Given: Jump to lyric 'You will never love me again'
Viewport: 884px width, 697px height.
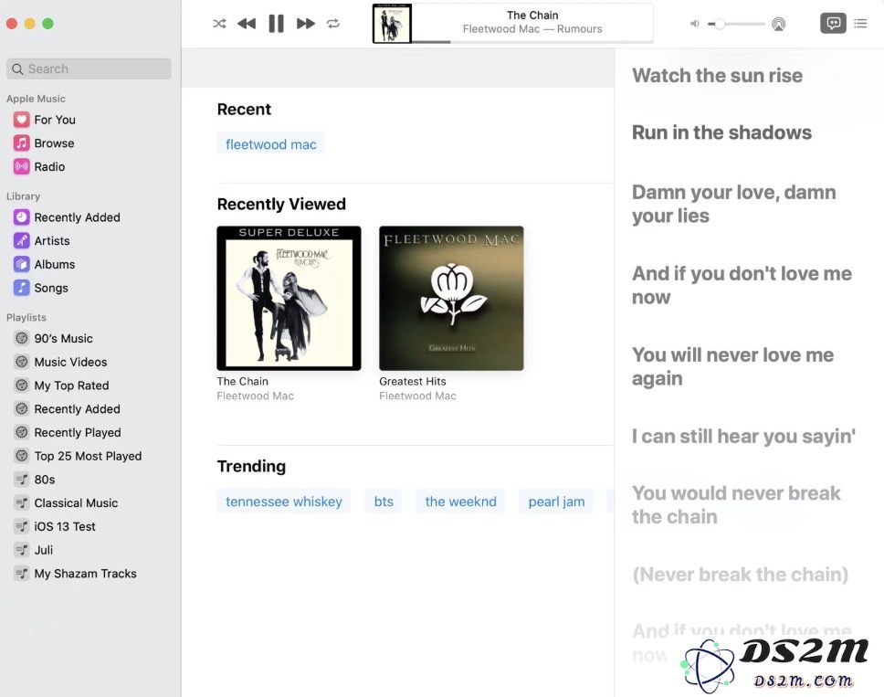Looking at the screenshot, I should [733, 366].
